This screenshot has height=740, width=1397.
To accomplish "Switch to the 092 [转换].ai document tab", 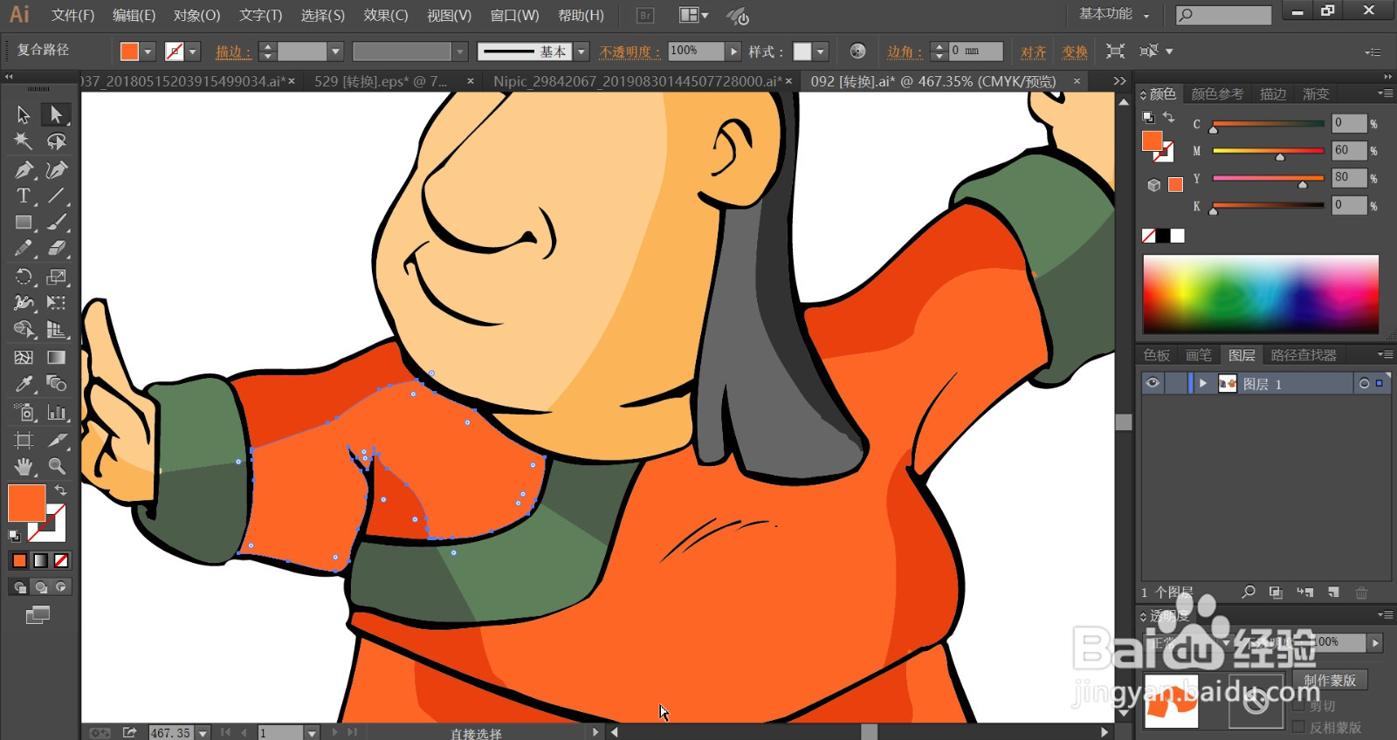I will (x=933, y=81).
